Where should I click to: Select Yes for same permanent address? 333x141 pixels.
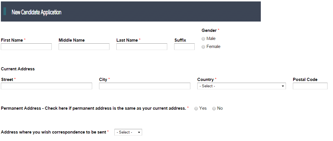(x=196, y=109)
